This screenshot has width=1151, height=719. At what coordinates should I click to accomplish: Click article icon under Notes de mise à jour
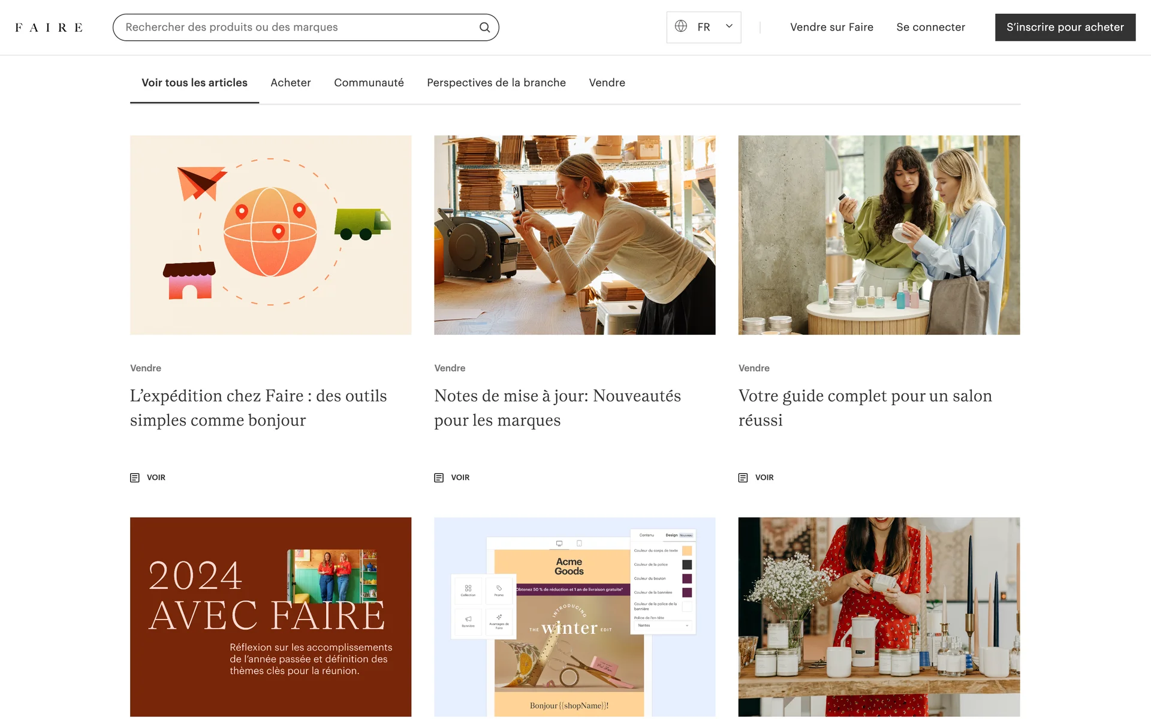[439, 478]
